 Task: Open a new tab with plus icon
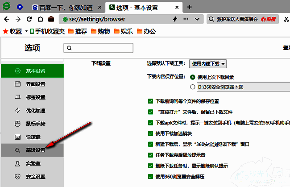point(190,7)
